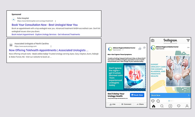Open Felix Hospital ad options three-dot menu
The height and width of the screenshot is (117, 195).
point(55,21)
